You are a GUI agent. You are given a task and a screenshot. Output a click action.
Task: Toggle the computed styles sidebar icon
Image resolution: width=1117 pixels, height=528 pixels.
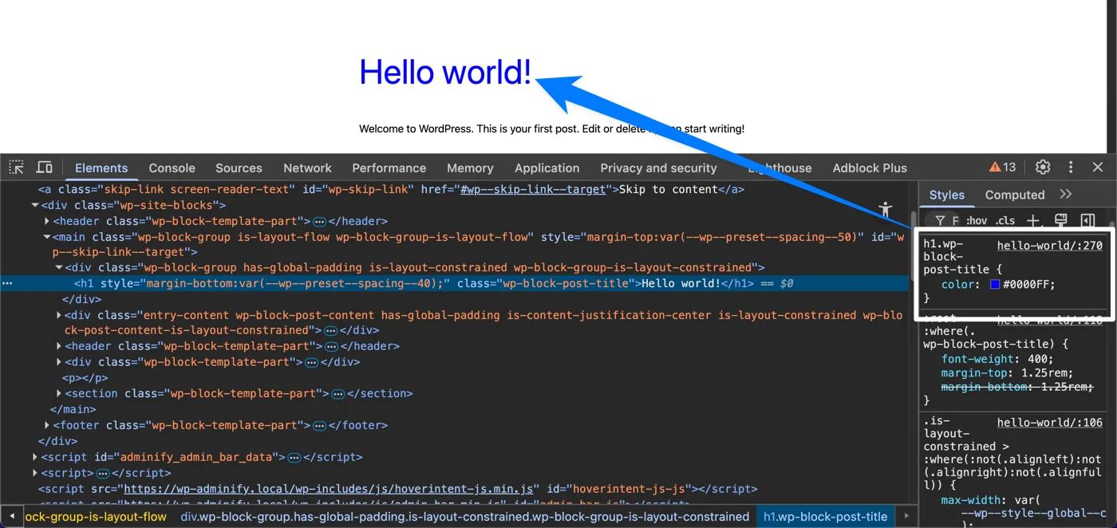(x=1087, y=220)
